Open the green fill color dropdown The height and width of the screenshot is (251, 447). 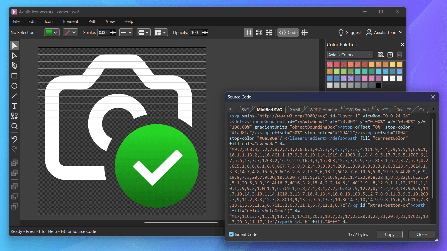[52, 33]
